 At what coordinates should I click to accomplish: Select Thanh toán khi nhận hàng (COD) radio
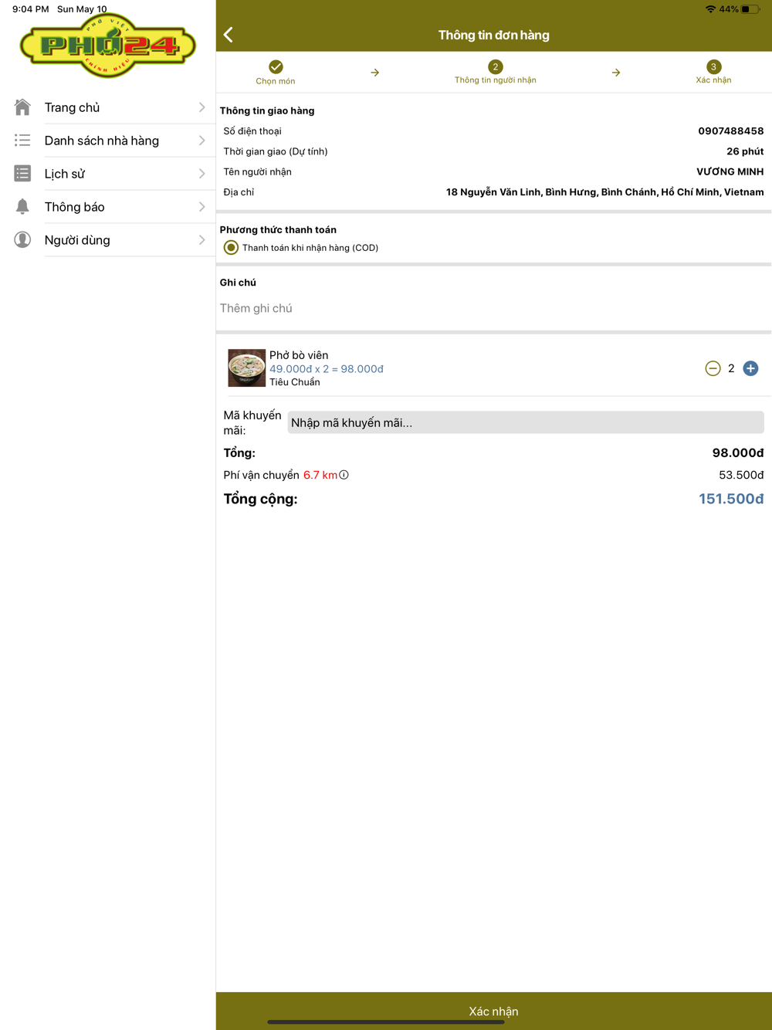pos(231,248)
